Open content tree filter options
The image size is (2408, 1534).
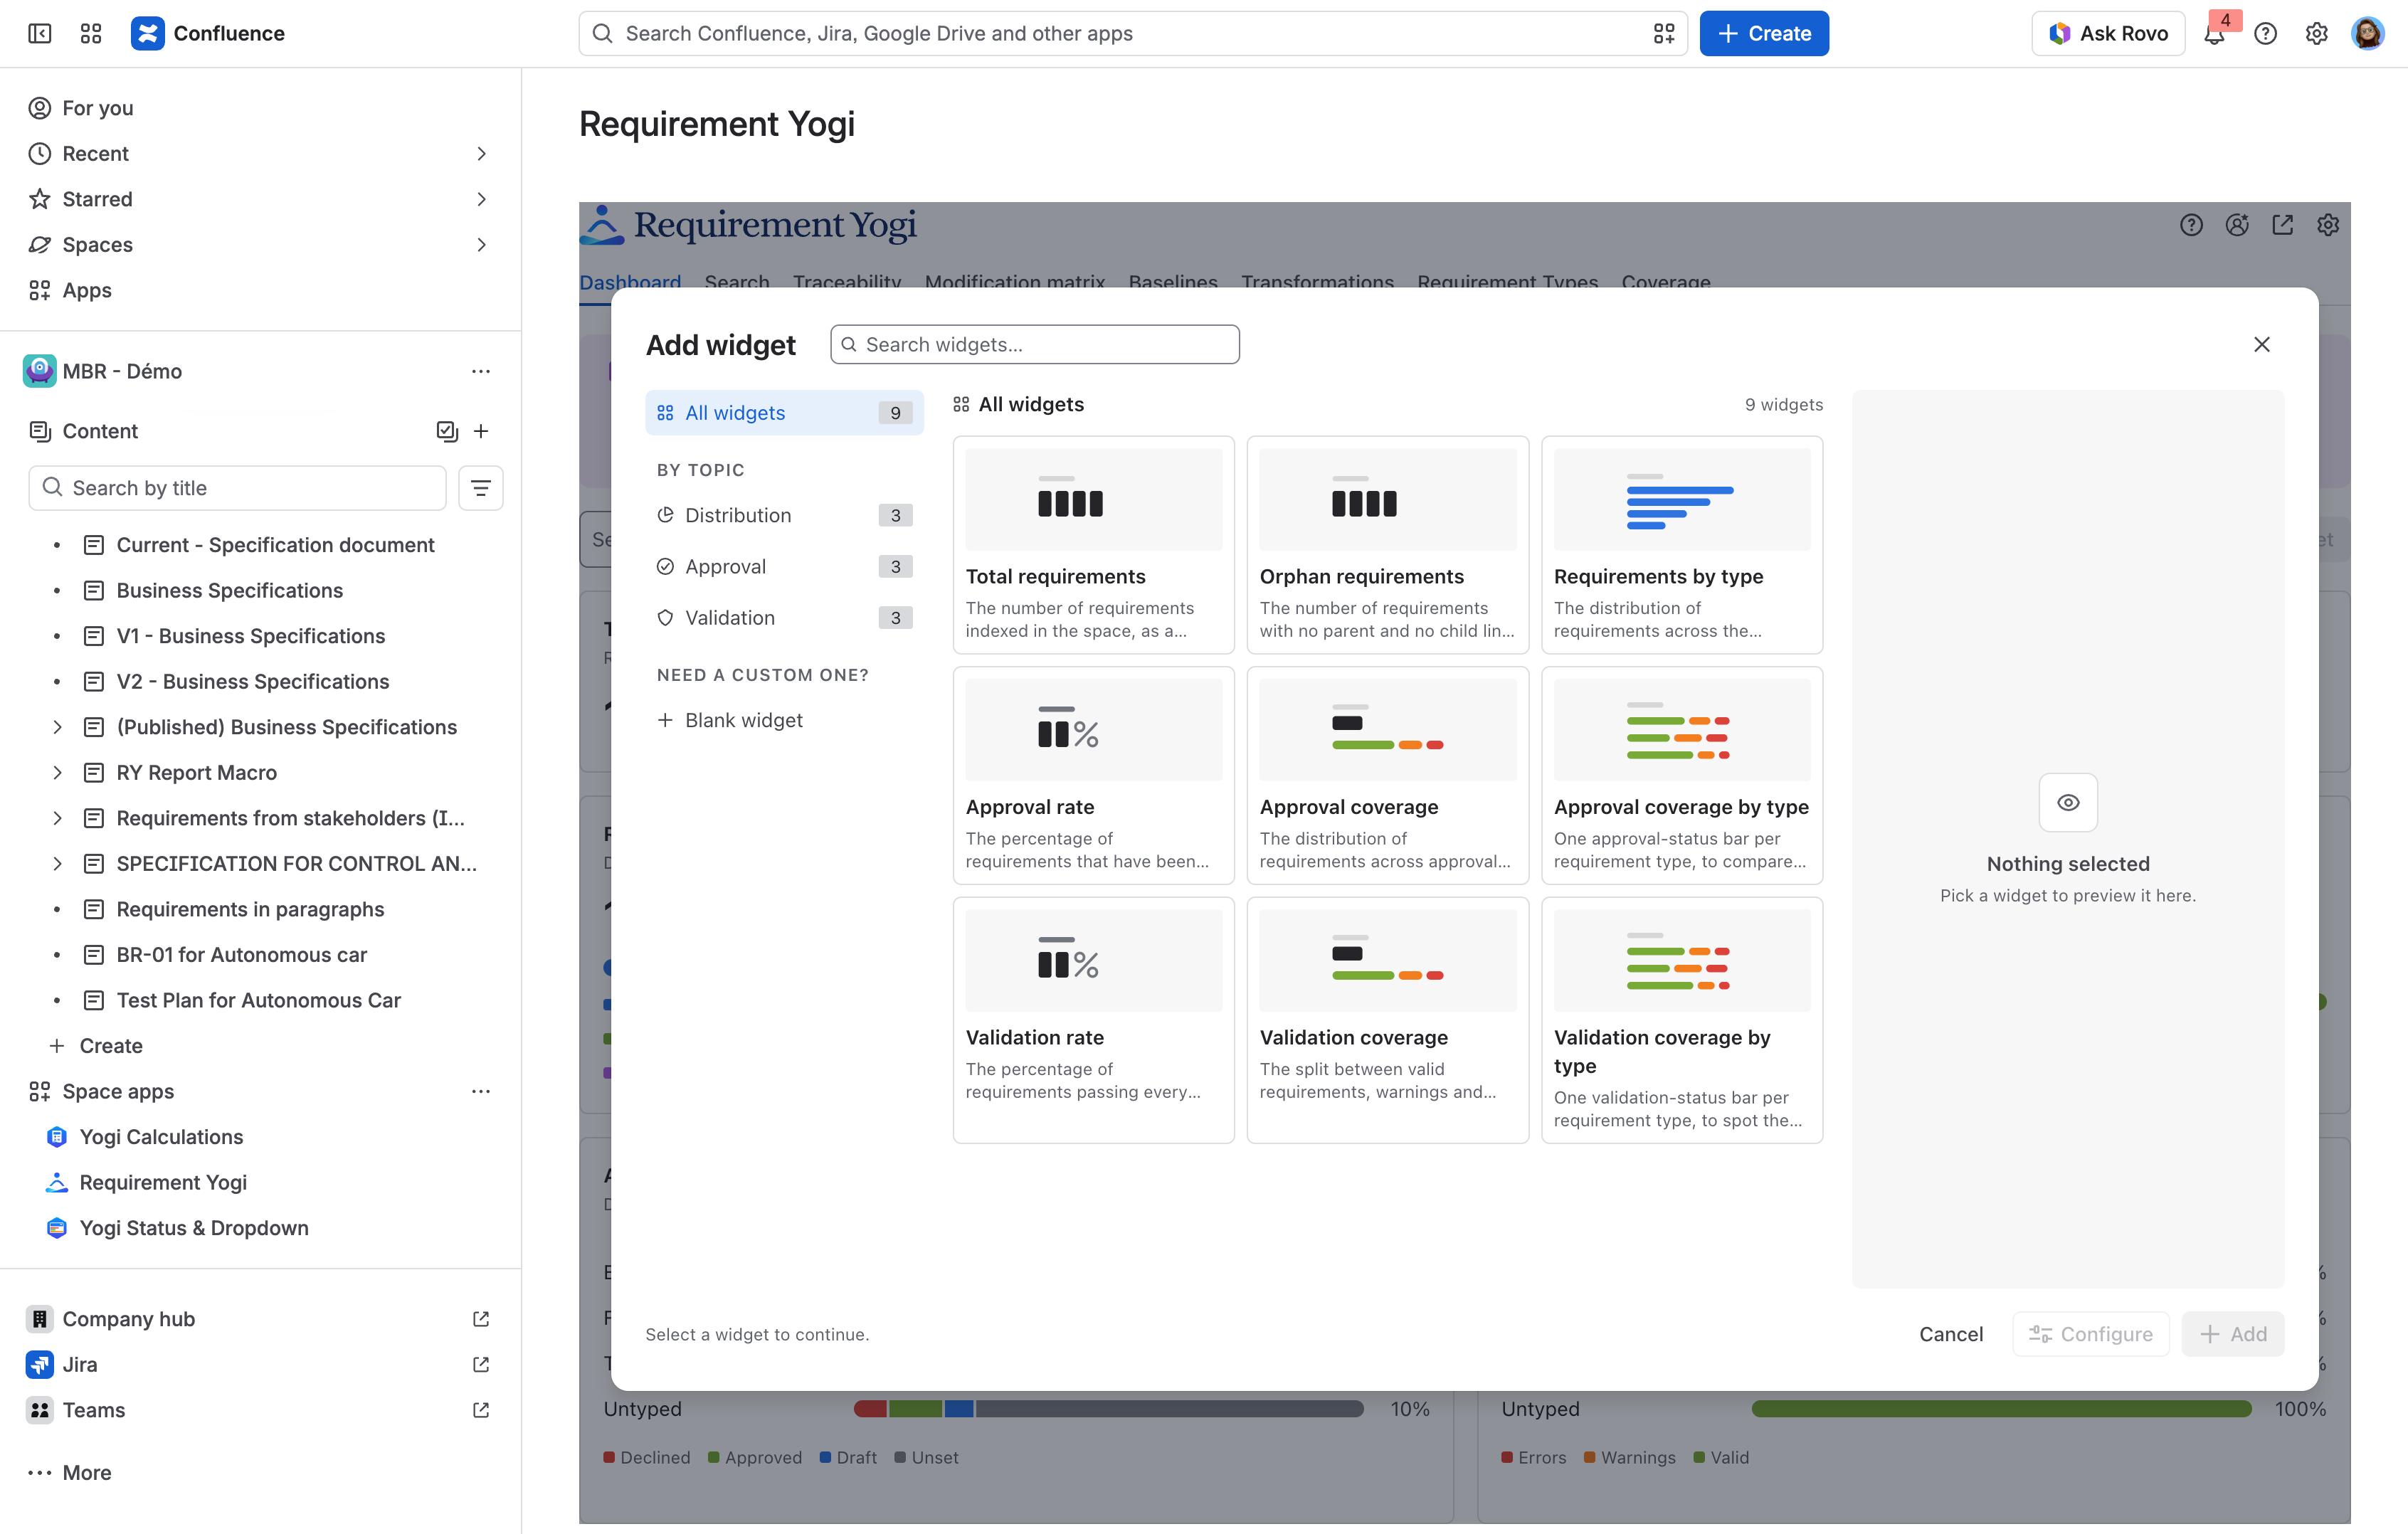pyautogui.click(x=481, y=488)
